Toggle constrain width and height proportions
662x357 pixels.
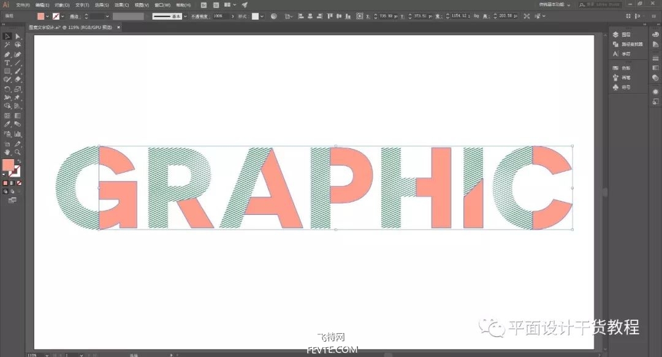[476, 16]
